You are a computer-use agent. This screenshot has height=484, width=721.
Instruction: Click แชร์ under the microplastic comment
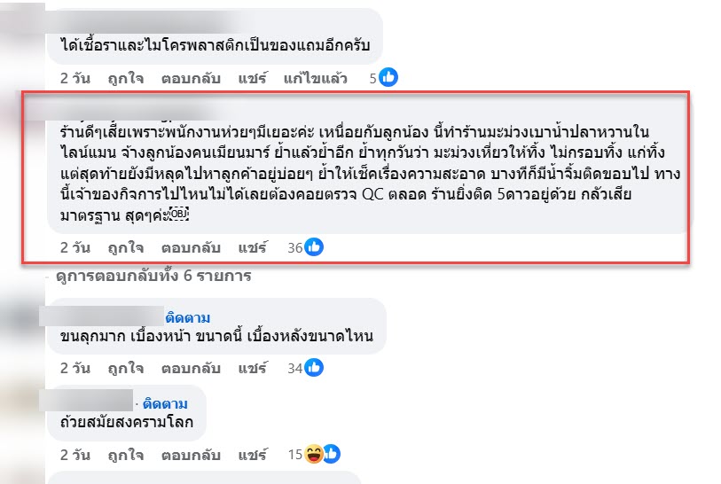252,79
